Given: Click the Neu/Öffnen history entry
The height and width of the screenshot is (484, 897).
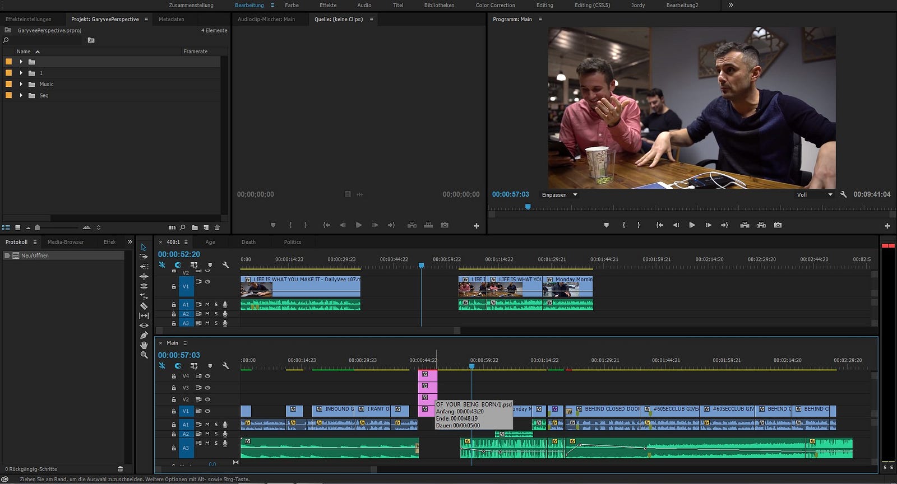Looking at the screenshot, I should click(x=35, y=255).
